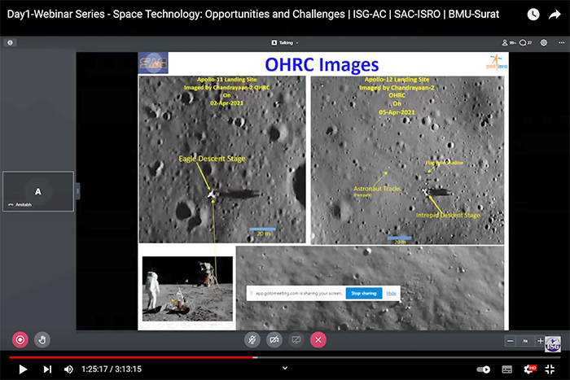The height and width of the screenshot is (380, 570).
Task: Play the YouTube video
Action: [23, 369]
